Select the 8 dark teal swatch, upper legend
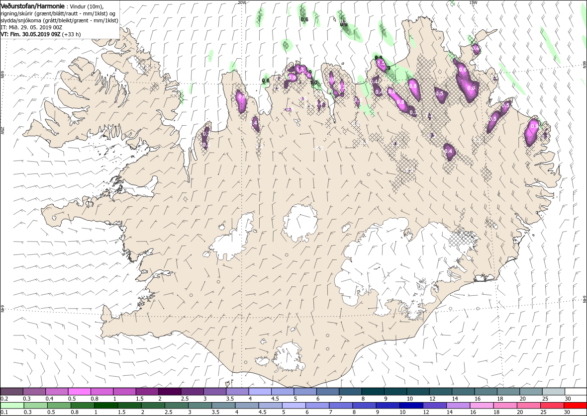The width and height of the screenshot is (587, 416). (373, 391)
